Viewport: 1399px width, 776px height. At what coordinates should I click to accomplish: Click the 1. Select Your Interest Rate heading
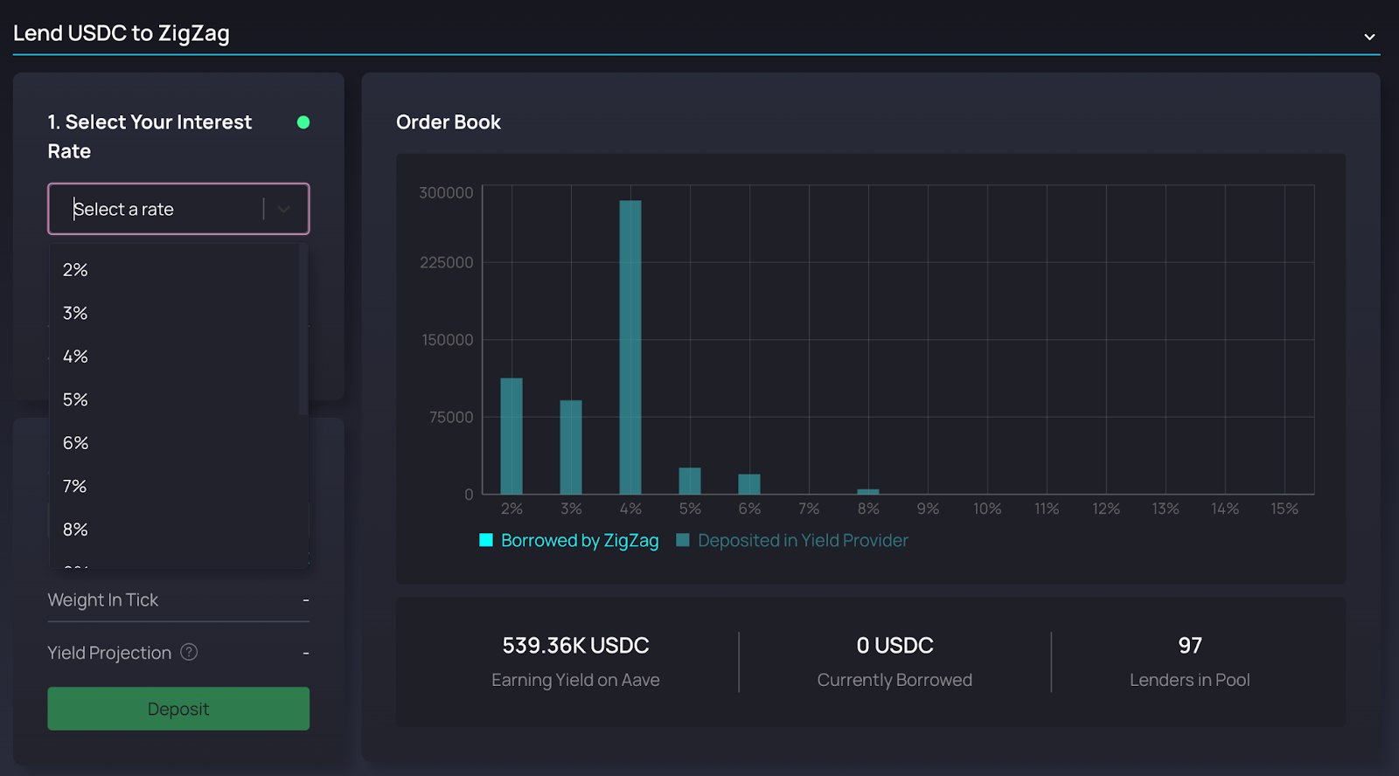(150, 136)
